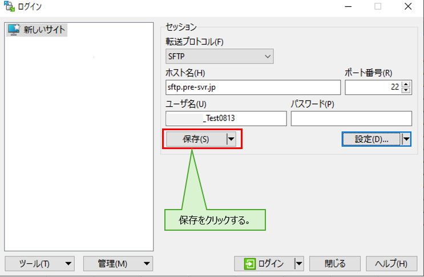Viewport: 424px width, 277px height.
Task: Click the 設定(D)... button
Action: (x=371, y=139)
